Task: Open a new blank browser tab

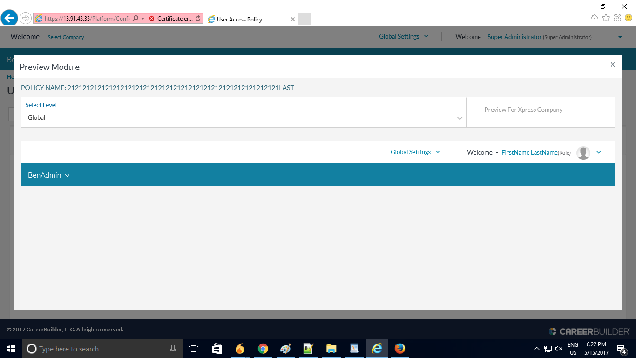Action: [304, 19]
